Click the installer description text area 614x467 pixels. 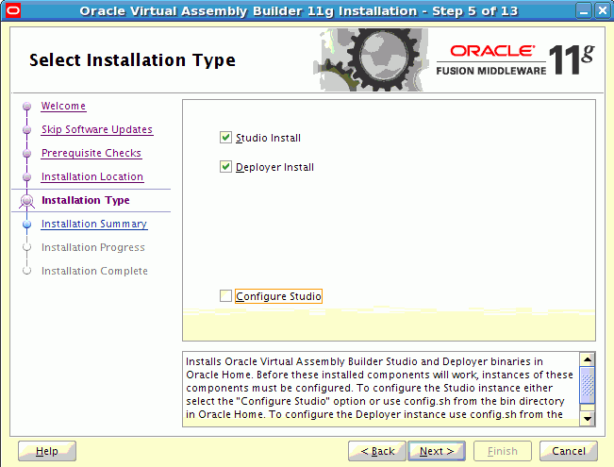click(x=381, y=389)
